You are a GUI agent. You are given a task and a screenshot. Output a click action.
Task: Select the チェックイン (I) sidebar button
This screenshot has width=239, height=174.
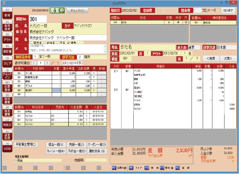click(x=7, y=74)
